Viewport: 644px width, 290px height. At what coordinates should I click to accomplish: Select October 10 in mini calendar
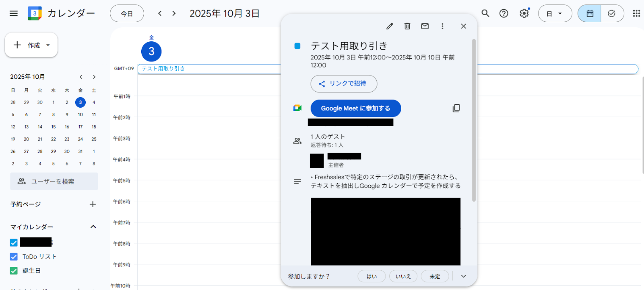(x=80, y=114)
